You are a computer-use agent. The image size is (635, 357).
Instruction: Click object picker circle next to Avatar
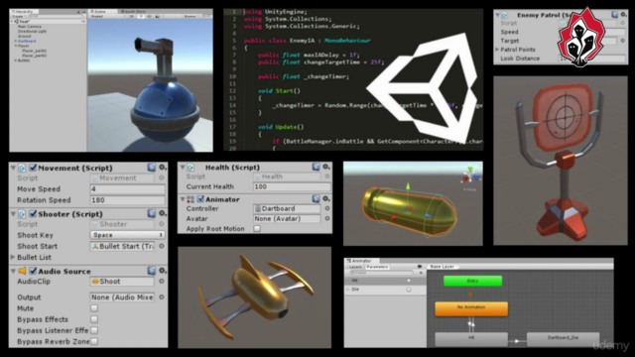pyautogui.click(x=326, y=218)
